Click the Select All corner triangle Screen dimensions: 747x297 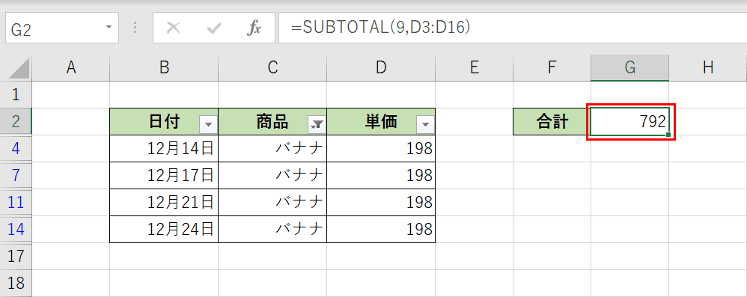tap(19, 68)
